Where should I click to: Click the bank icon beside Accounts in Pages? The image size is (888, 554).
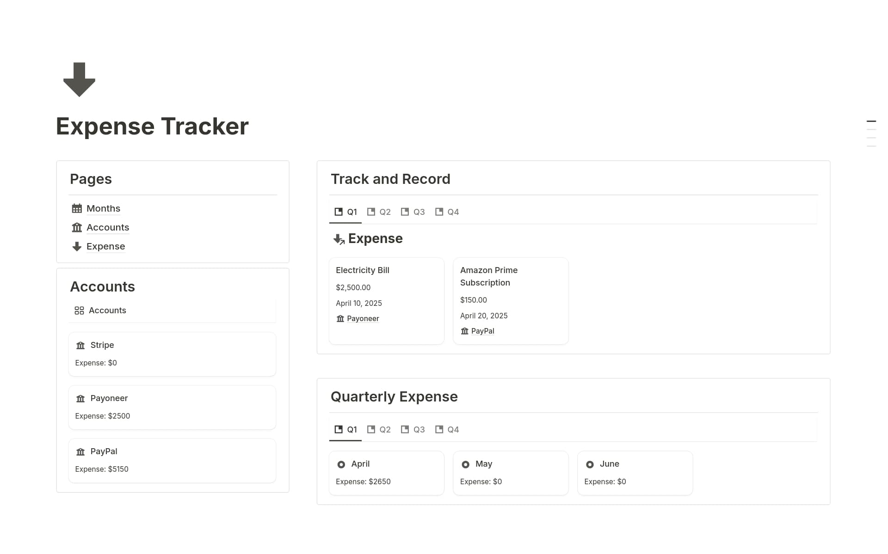(78, 227)
